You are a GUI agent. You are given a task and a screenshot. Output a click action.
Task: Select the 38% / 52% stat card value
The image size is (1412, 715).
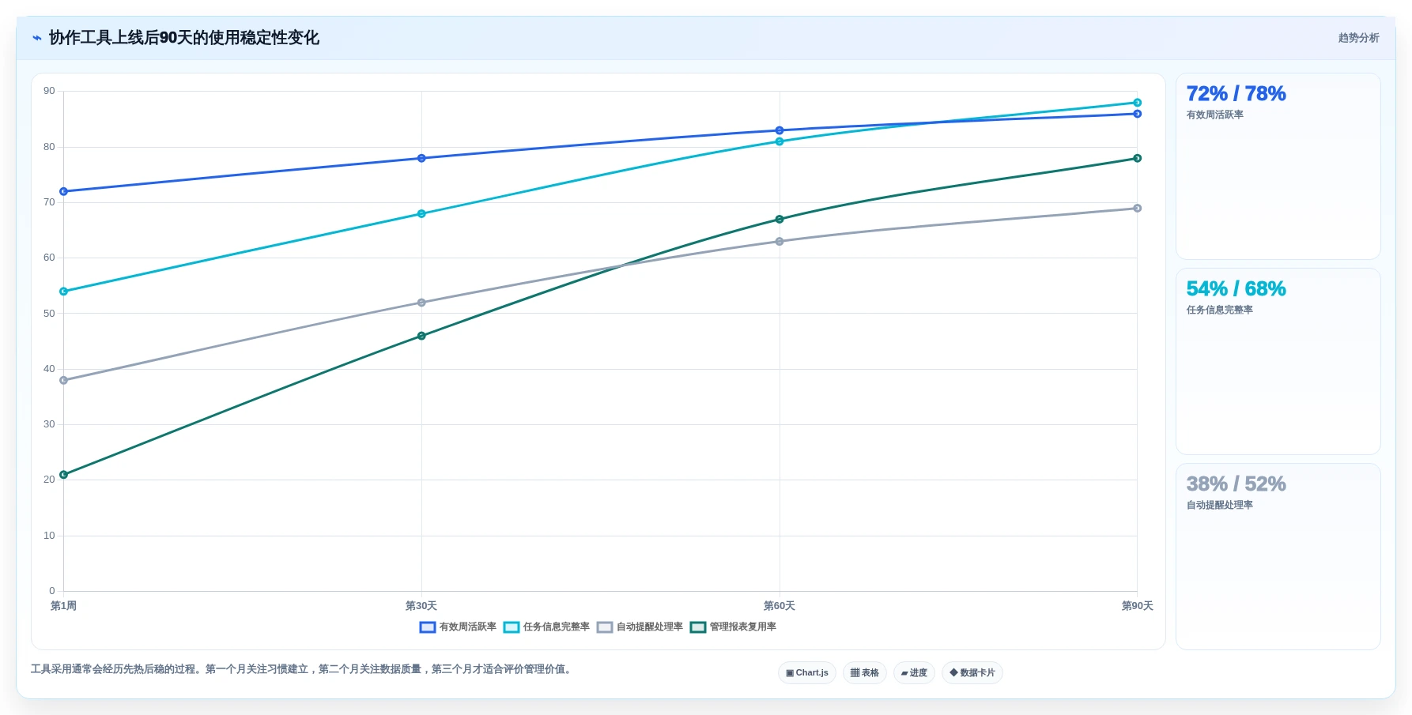[1236, 484]
